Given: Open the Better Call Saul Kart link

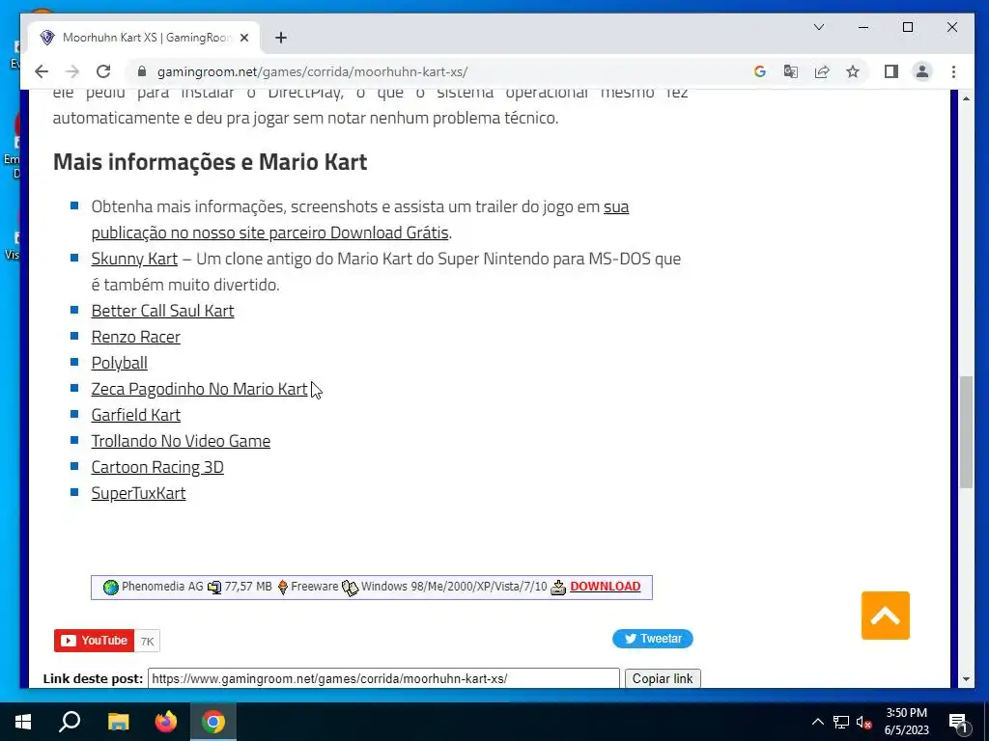Looking at the screenshot, I should [162, 311].
